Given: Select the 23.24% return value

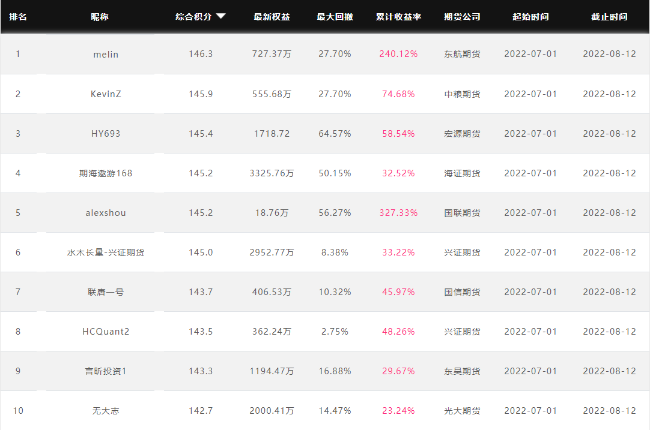Looking at the screenshot, I should [398, 411].
